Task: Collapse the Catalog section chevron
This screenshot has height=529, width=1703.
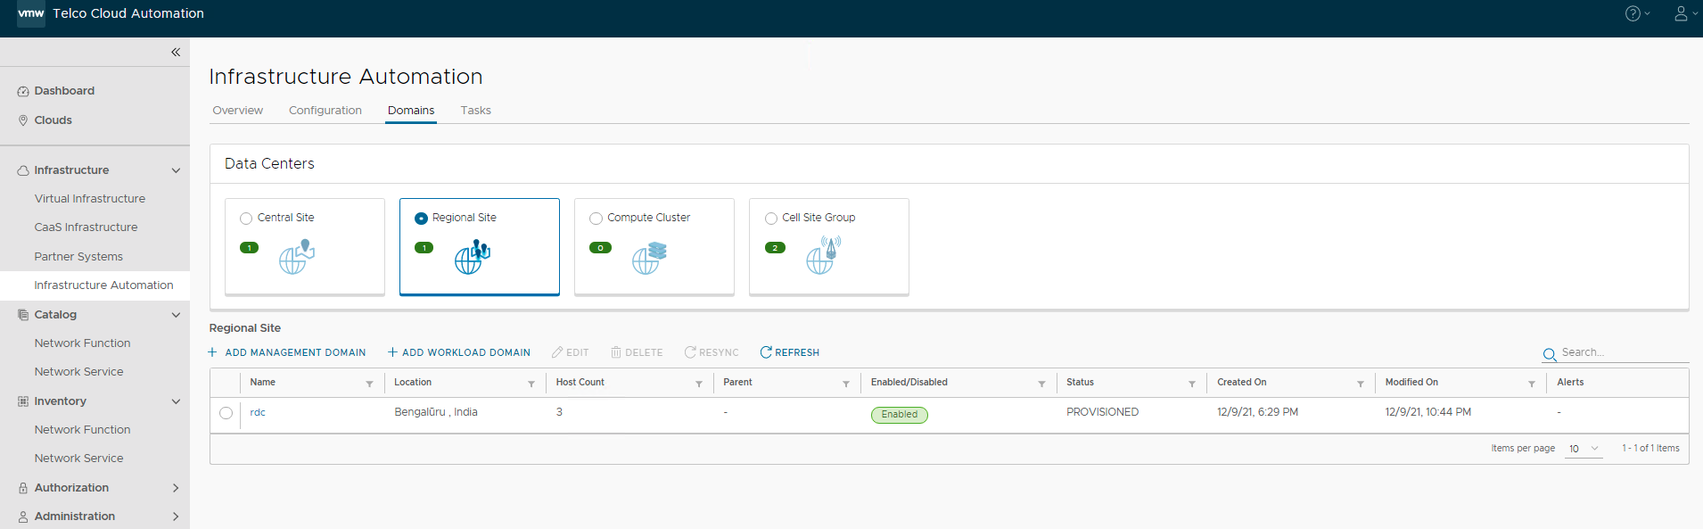Action: (176, 315)
